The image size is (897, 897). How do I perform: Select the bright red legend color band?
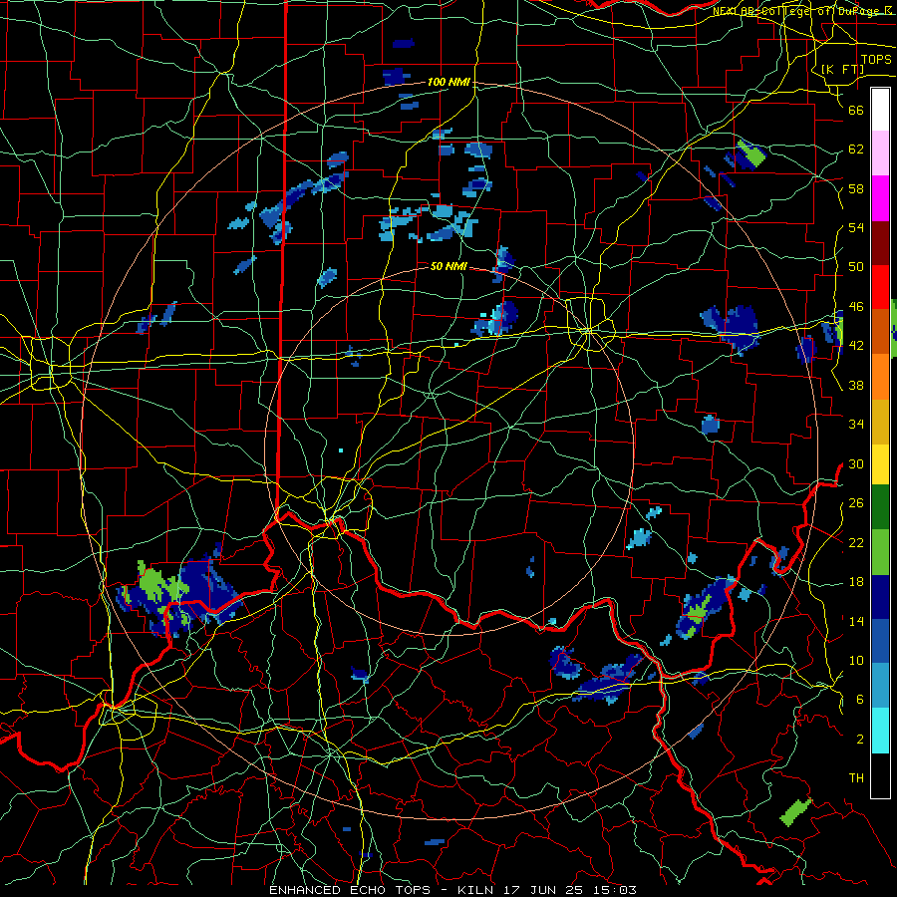[880, 287]
